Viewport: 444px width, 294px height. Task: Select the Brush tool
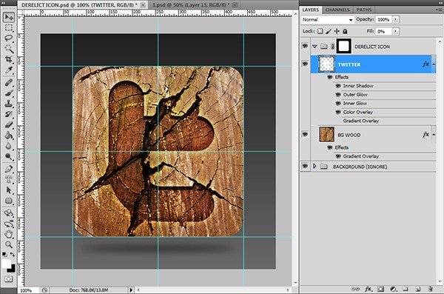[x=9, y=93]
